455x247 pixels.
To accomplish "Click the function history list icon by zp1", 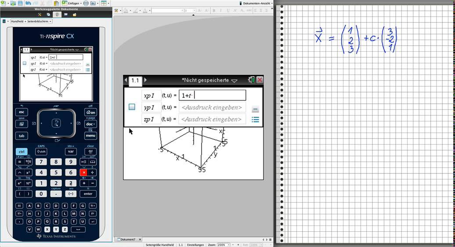I will [x=255, y=120].
